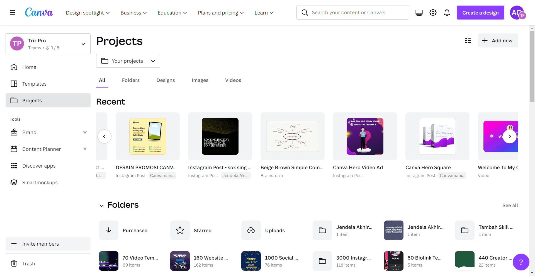Click the Templates sidebar icon

click(14, 84)
